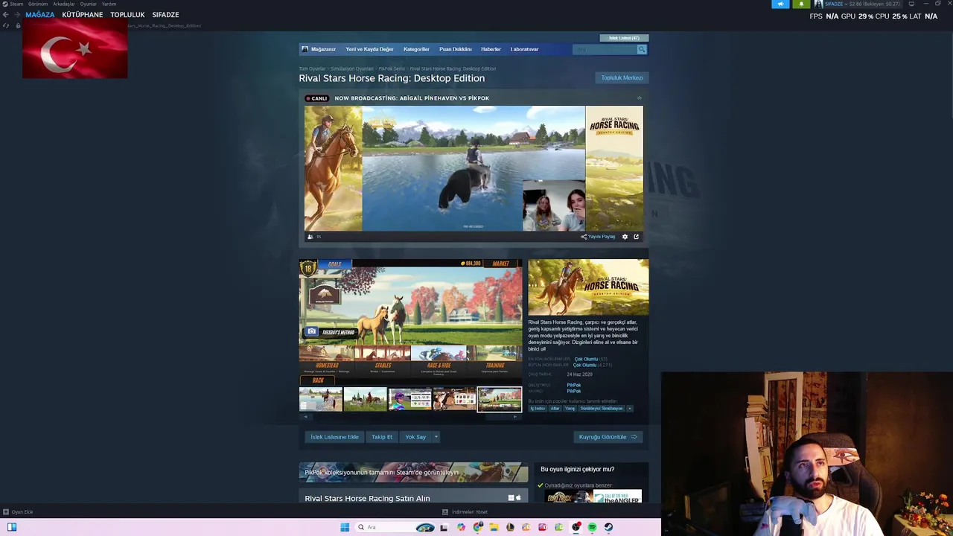Image resolution: width=953 pixels, height=536 pixels.
Task: Expand more tags plus button
Action: (x=629, y=409)
